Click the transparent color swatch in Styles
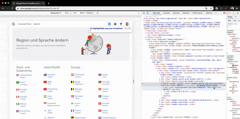Screen dimensions: 240x119 click(233, 51)
